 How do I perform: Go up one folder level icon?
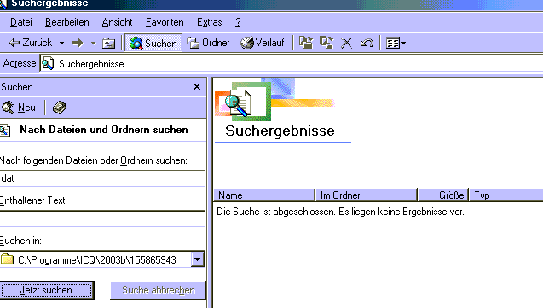(109, 43)
